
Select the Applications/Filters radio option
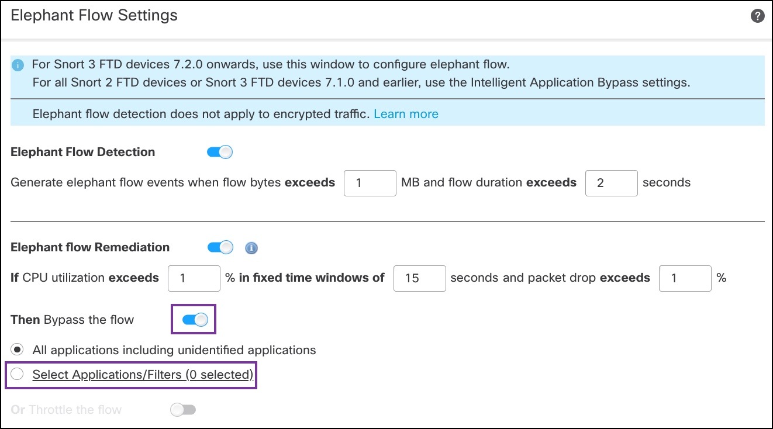[17, 374]
